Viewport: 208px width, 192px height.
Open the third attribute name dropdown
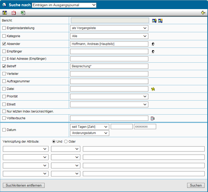26,165
